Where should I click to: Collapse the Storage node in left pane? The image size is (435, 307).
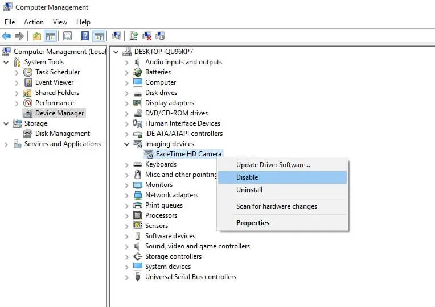point(6,123)
